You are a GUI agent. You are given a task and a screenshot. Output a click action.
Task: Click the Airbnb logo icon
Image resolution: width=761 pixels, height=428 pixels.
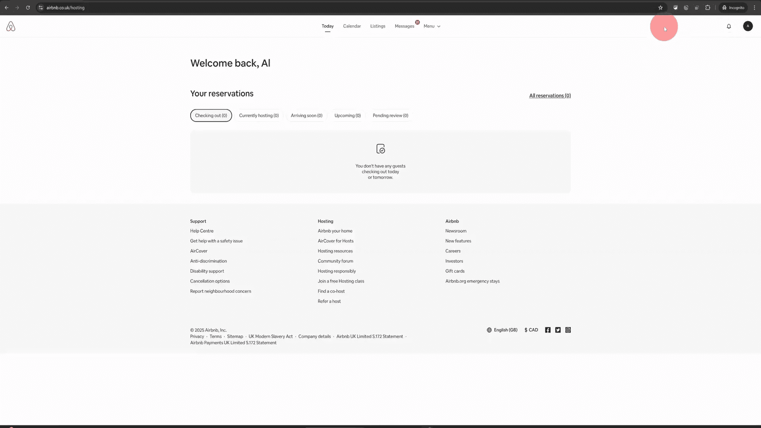(x=11, y=26)
